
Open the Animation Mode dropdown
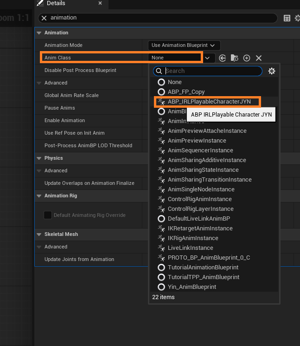(184, 45)
